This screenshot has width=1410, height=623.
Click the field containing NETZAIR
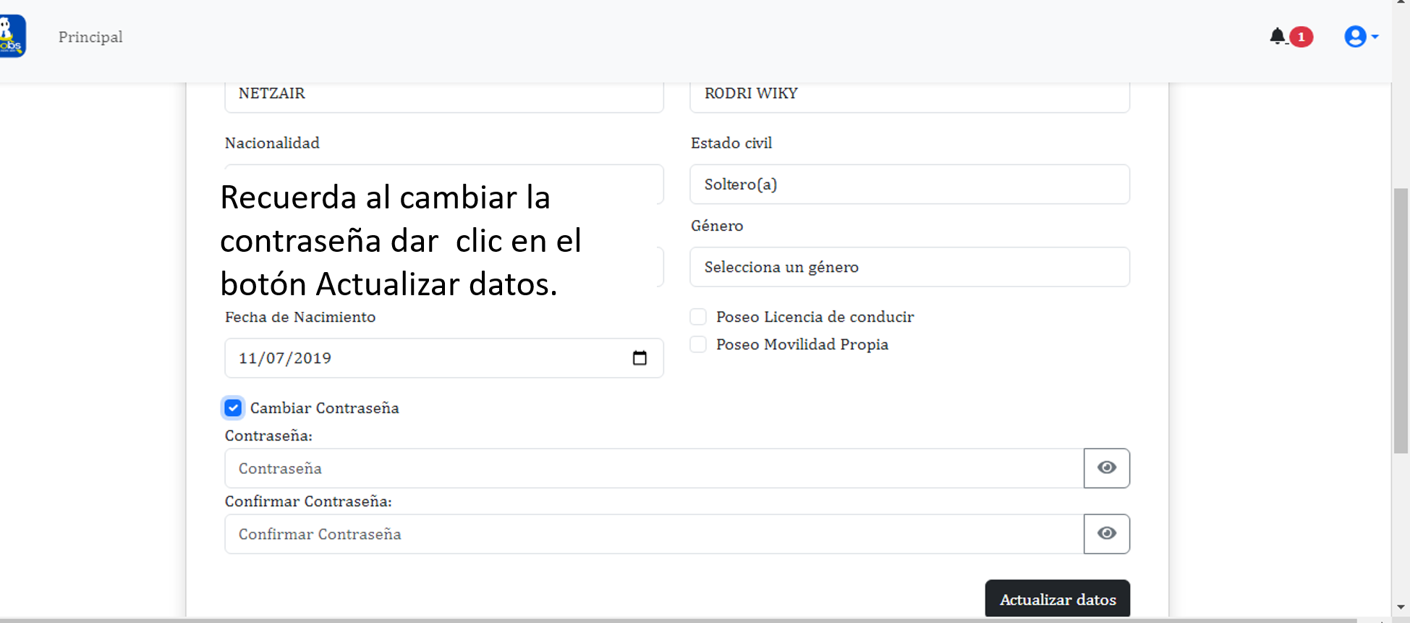[x=444, y=96]
